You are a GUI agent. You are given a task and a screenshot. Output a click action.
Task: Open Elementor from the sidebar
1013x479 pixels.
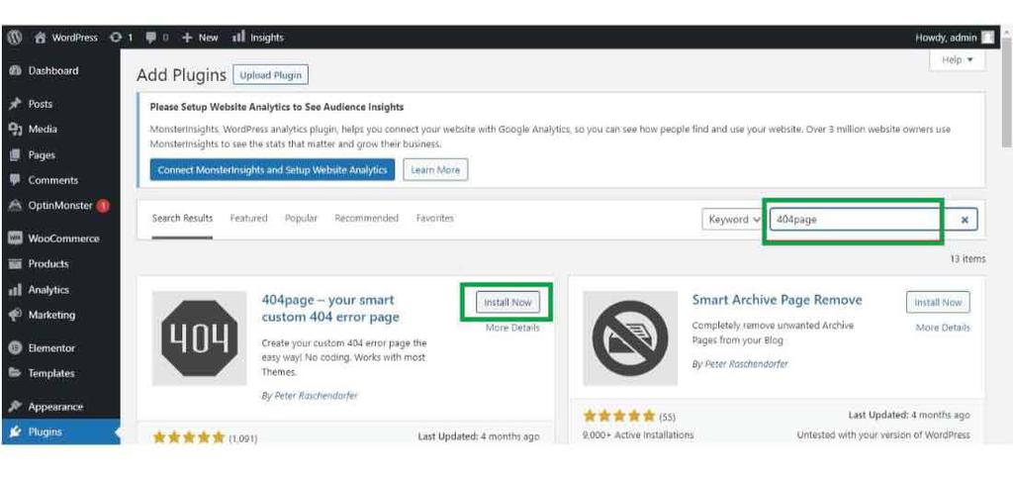(x=51, y=348)
